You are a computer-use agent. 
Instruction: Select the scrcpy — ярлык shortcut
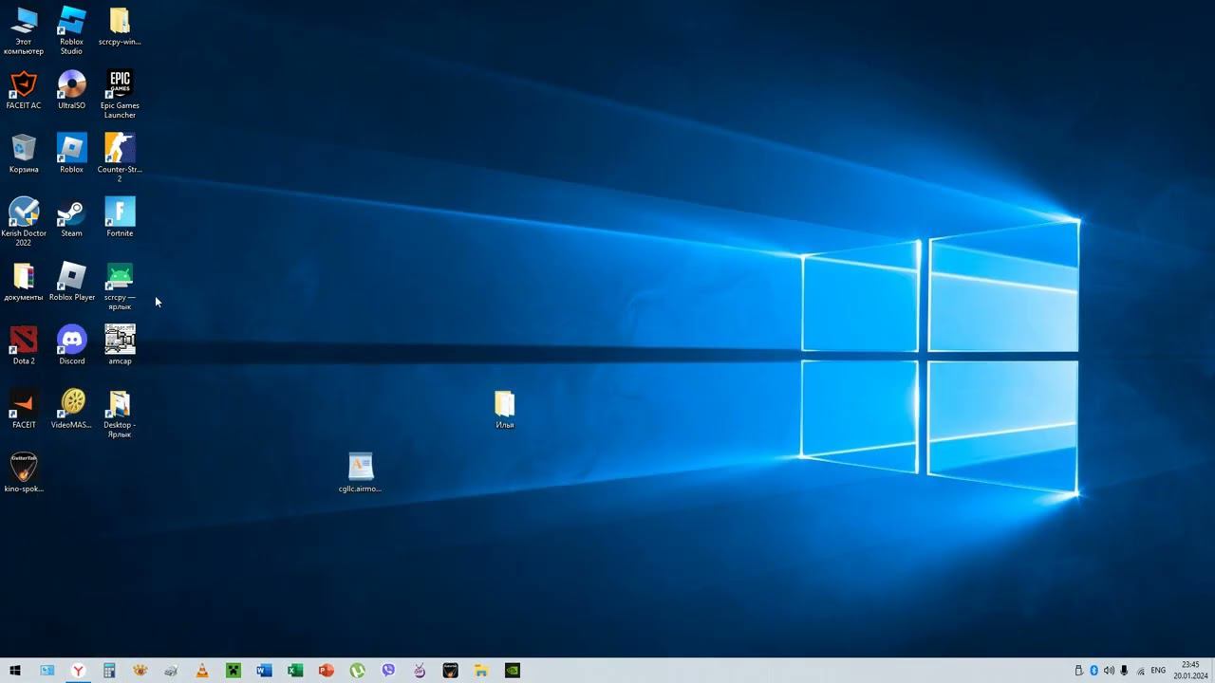[x=120, y=286]
